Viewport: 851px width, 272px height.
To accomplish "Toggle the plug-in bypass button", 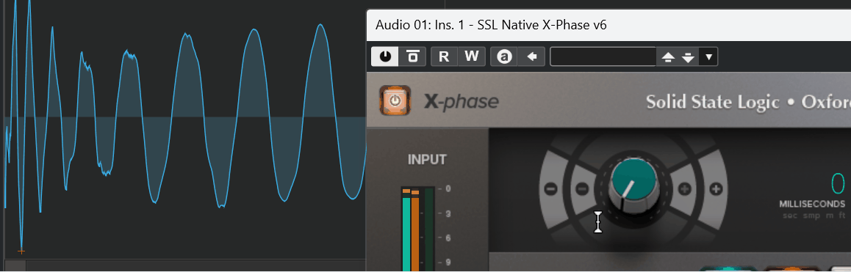I will (x=413, y=56).
